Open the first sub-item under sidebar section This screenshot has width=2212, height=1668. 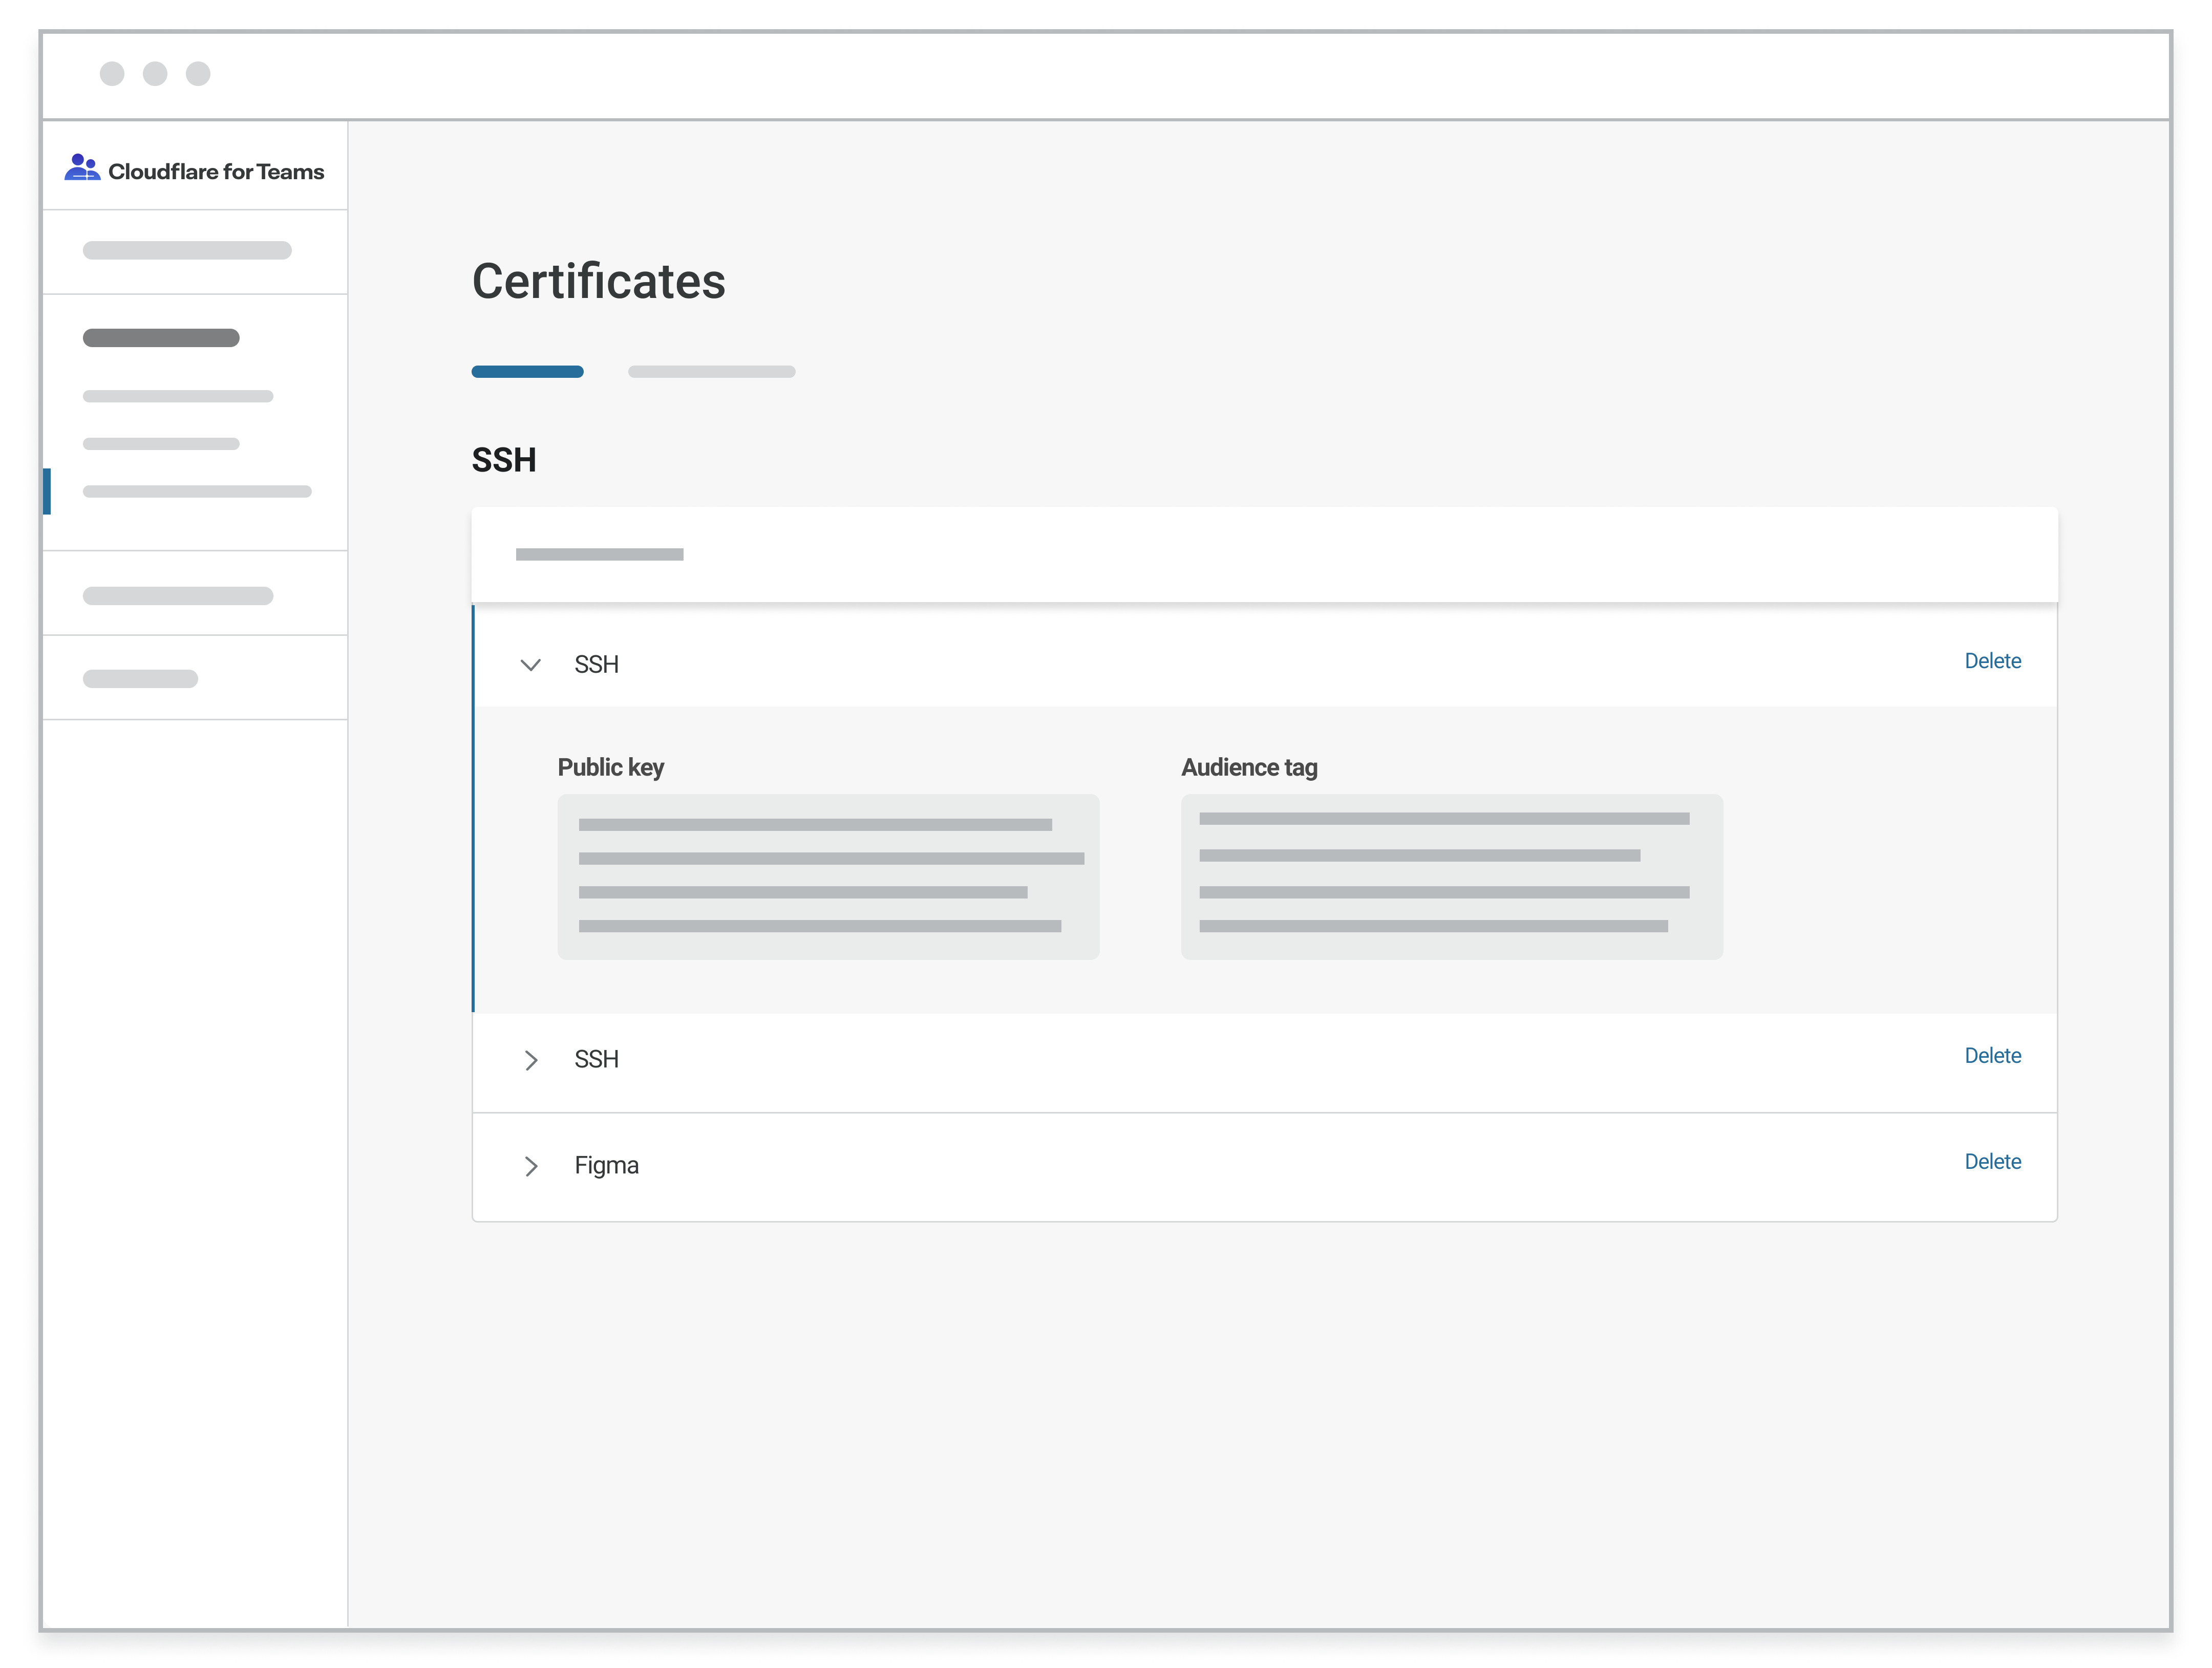tap(178, 396)
